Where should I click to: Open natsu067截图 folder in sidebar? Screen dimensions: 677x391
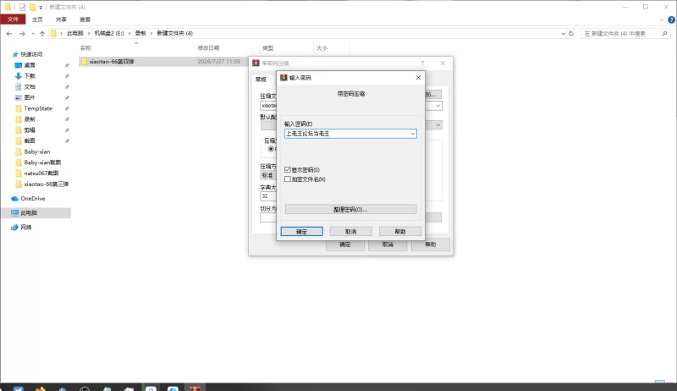pos(41,173)
